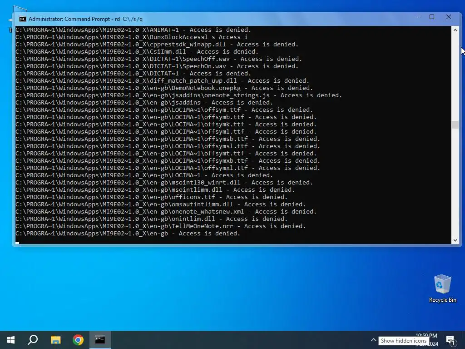This screenshot has width=465, height=349.
Task: Click the onintlim.dll line
Action: tap(152, 219)
